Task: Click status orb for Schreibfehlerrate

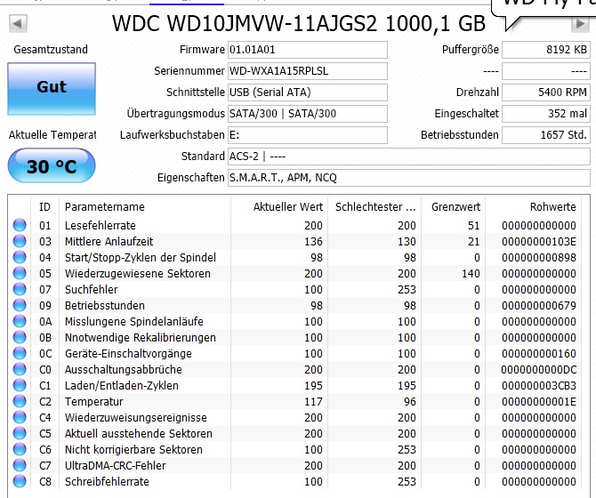Action: 20,481
